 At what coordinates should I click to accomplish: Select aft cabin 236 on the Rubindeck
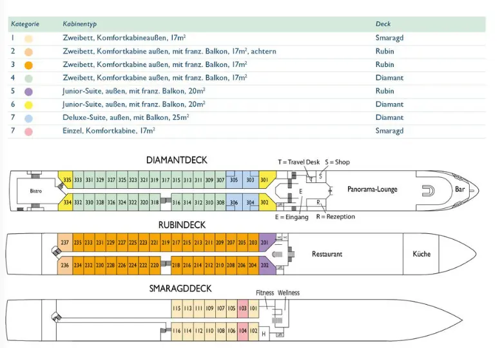pyautogui.click(x=65, y=265)
